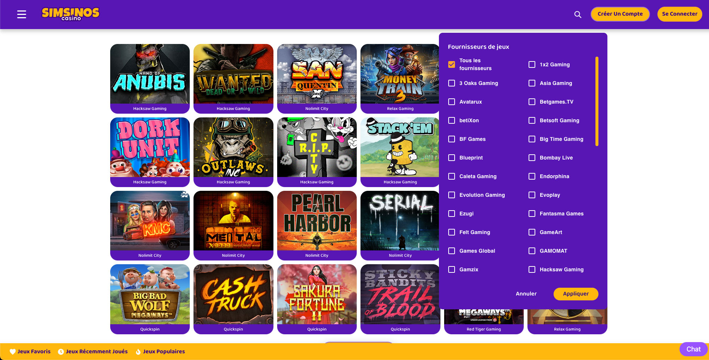The height and width of the screenshot is (360, 709).
Task: Check the Avatarux checkbox
Action: click(x=452, y=102)
